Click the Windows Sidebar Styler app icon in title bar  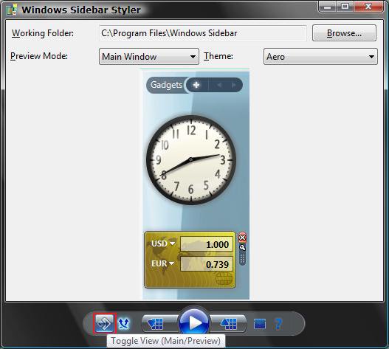click(x=11, y=10)
